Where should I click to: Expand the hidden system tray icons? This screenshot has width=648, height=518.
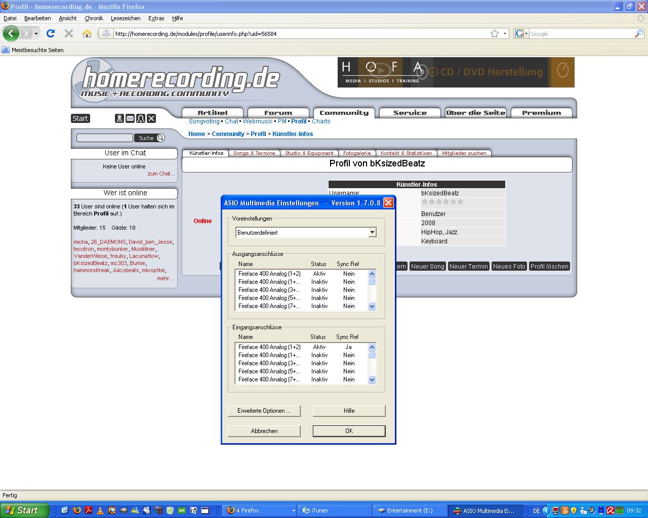(546, 511)
